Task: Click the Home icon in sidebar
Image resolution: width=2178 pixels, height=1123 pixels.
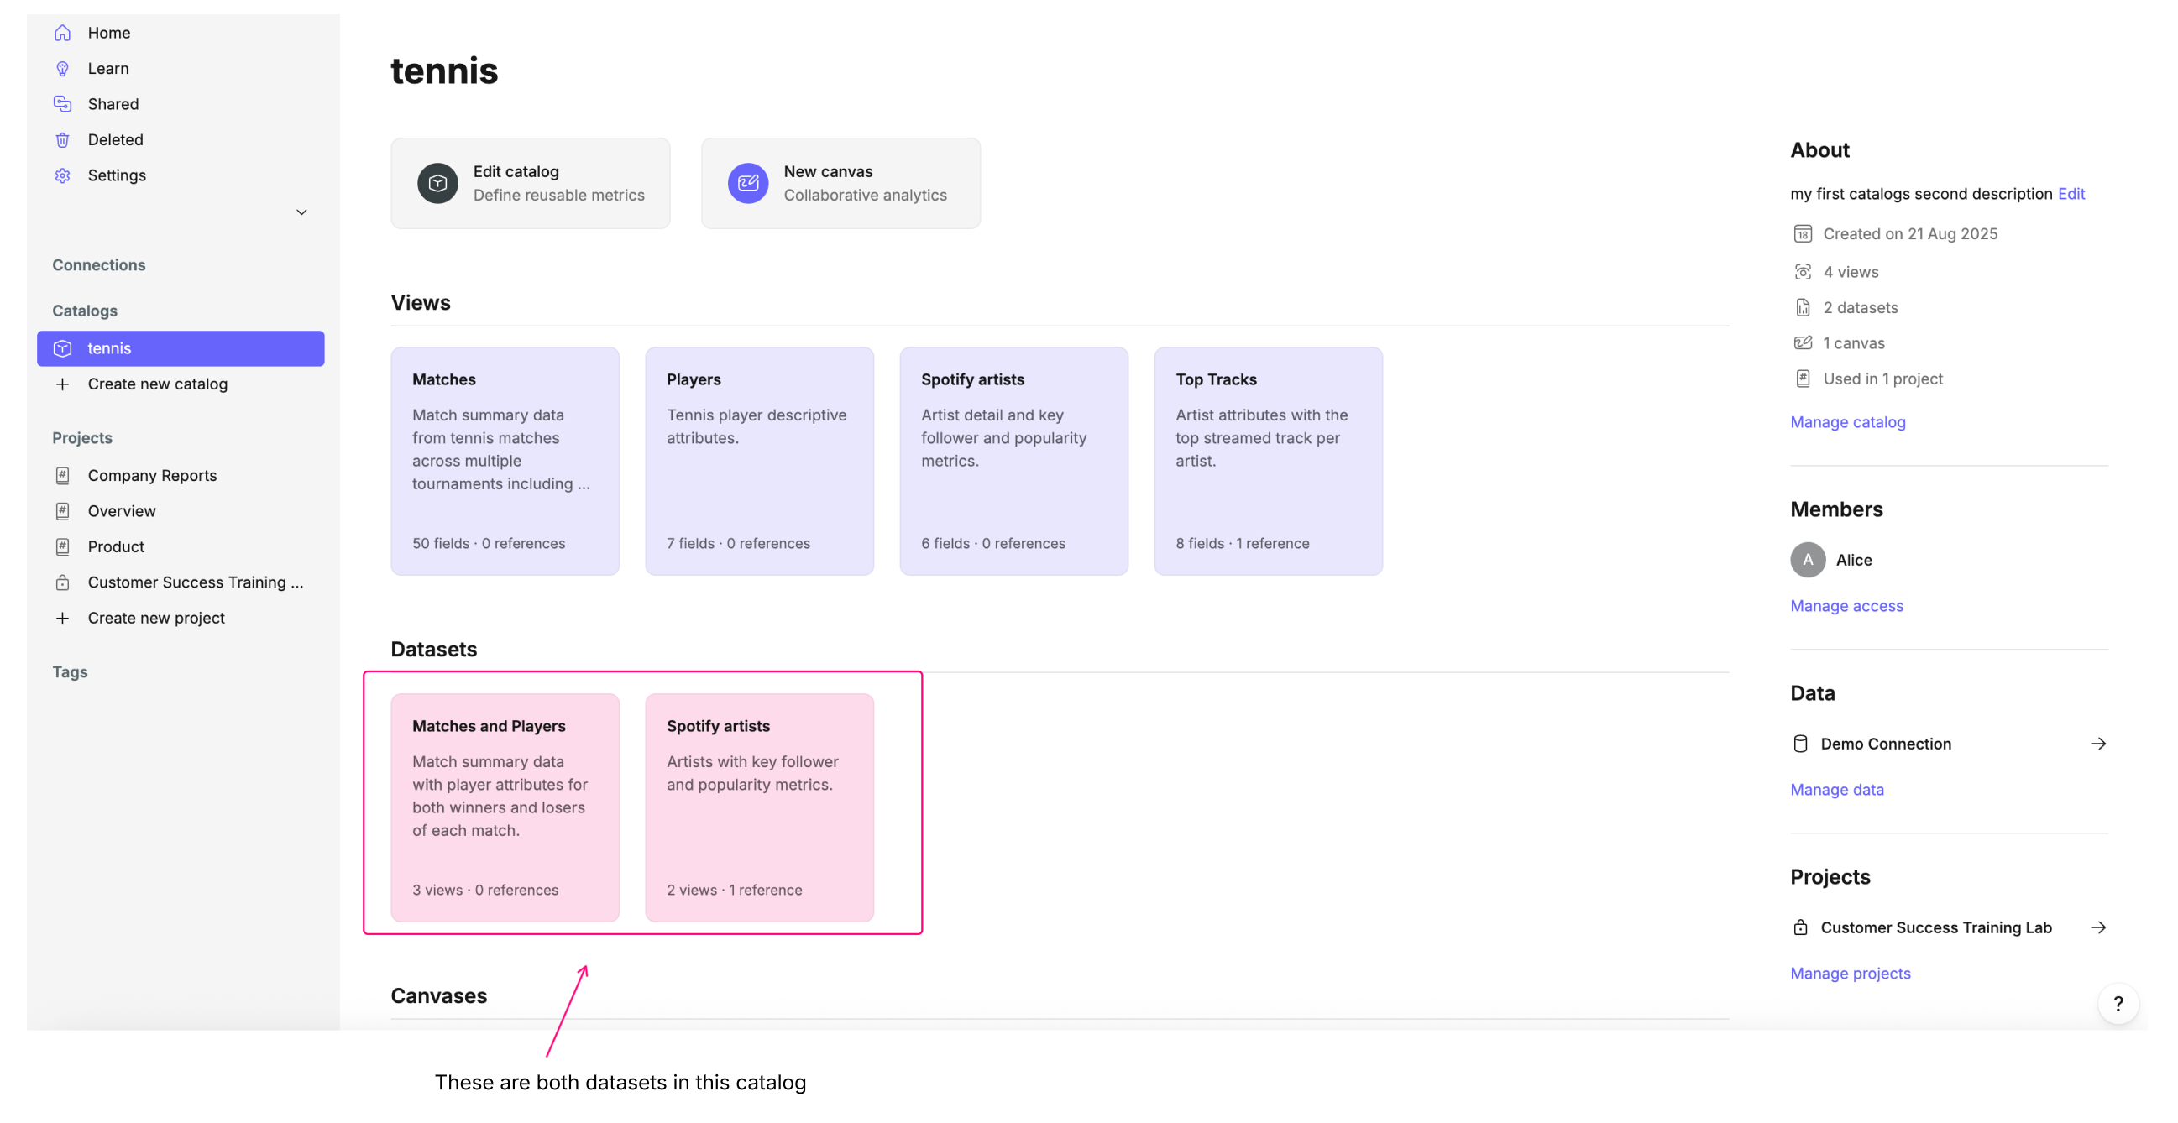Action: [x=63, y=33]
